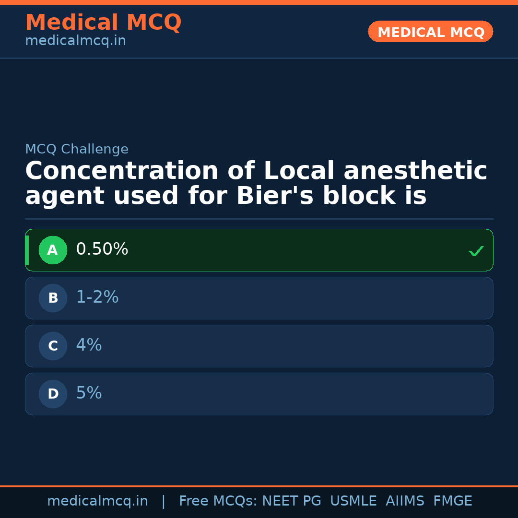Open medicalmcq.in link in the footer

pos(97,501)
